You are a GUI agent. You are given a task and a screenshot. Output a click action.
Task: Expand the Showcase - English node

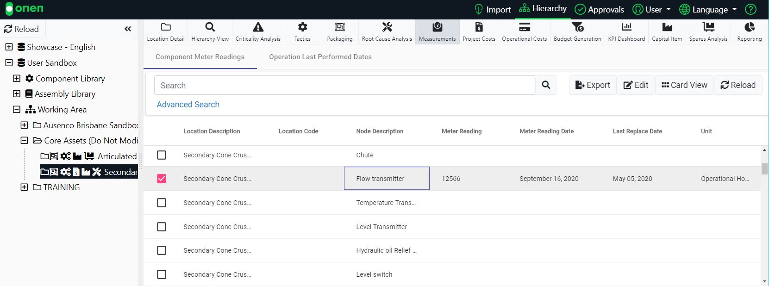click(x=9, y=47)
